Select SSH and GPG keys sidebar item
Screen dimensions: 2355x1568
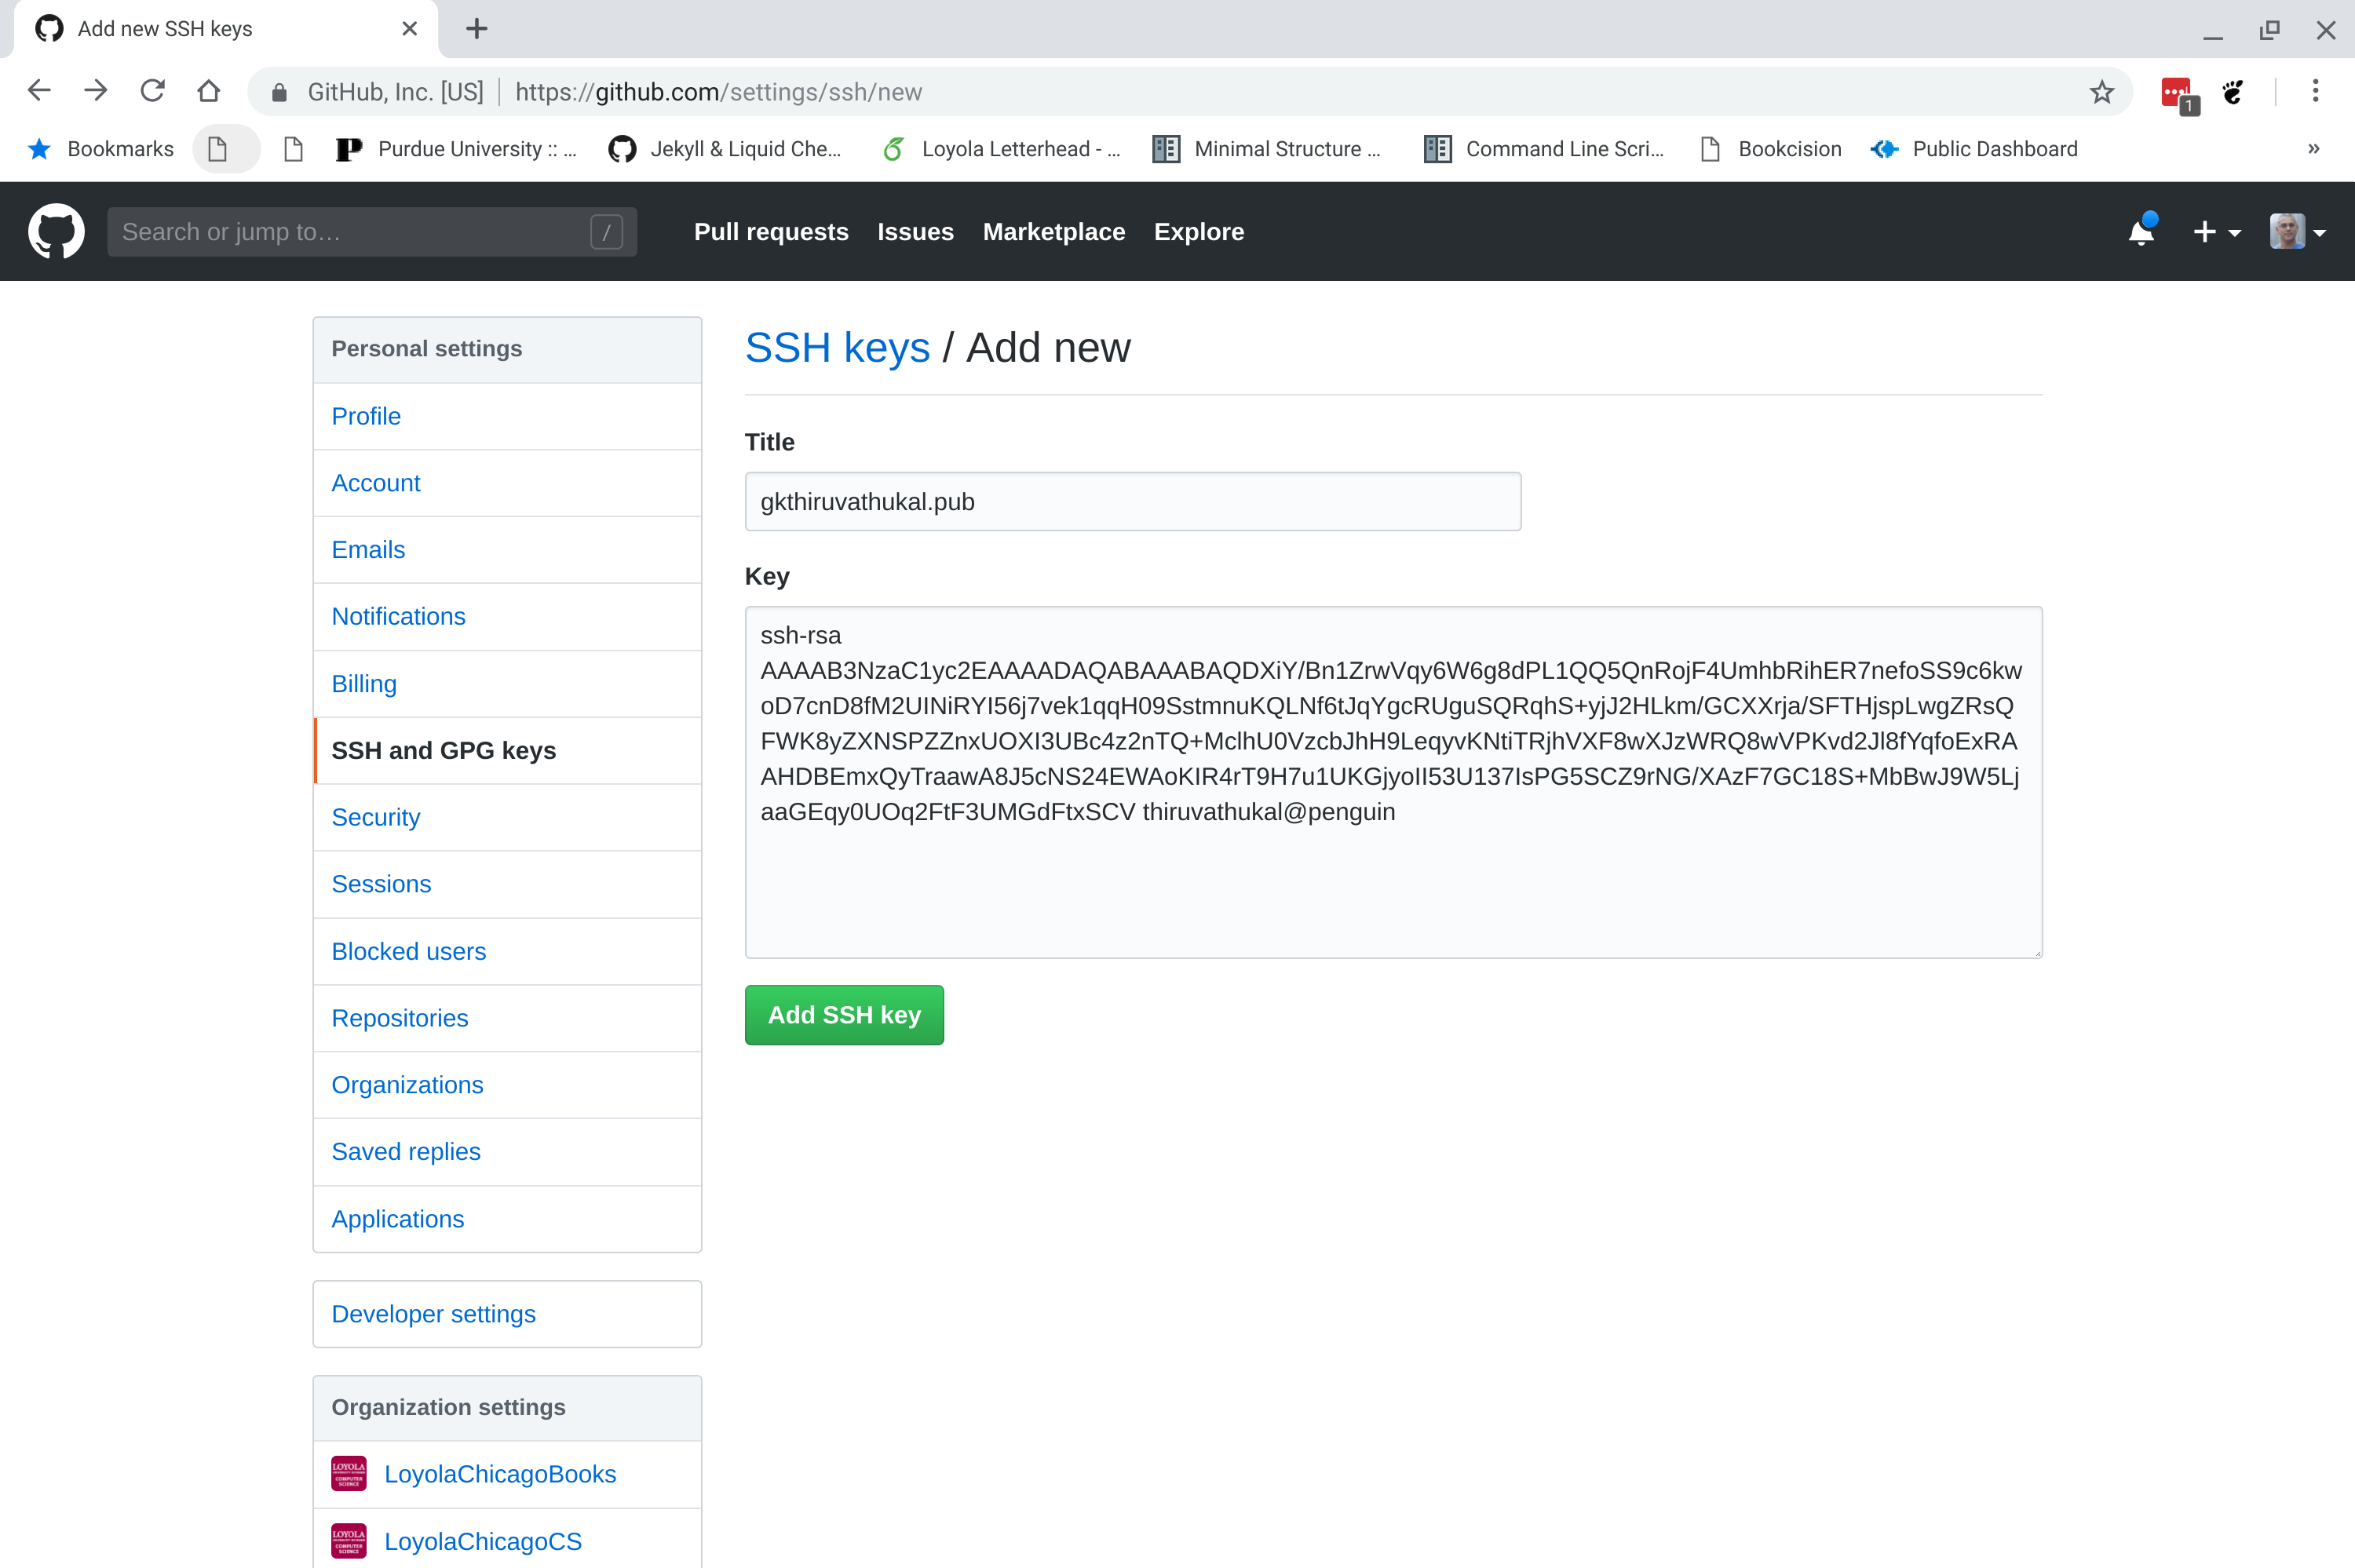(443, 749)
